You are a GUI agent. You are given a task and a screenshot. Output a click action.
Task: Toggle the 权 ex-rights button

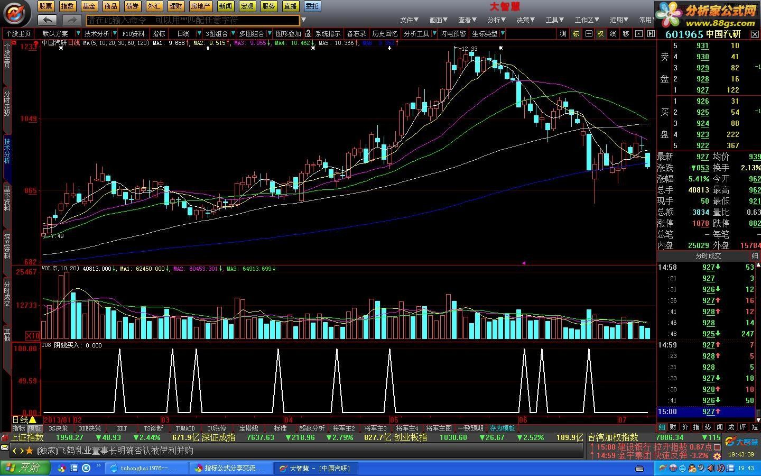pos(601,33)
